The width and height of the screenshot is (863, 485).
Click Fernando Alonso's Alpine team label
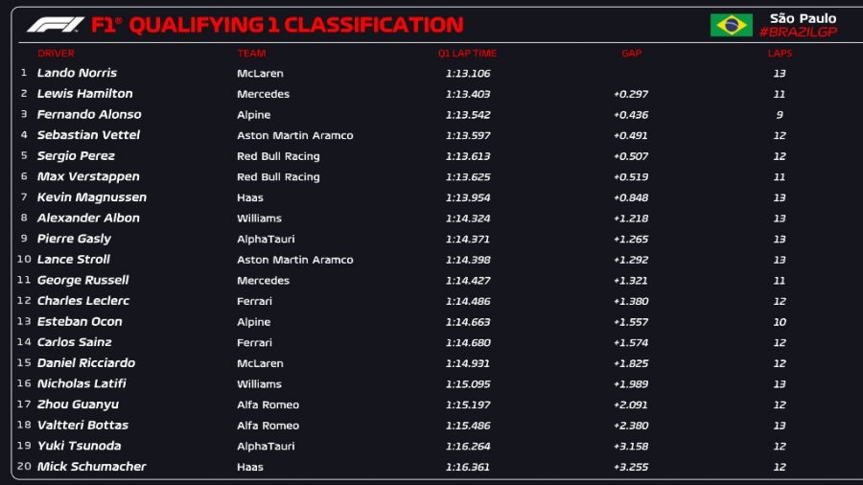click(254, 115)
